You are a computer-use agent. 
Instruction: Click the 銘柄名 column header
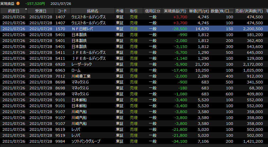click(92, 11)
